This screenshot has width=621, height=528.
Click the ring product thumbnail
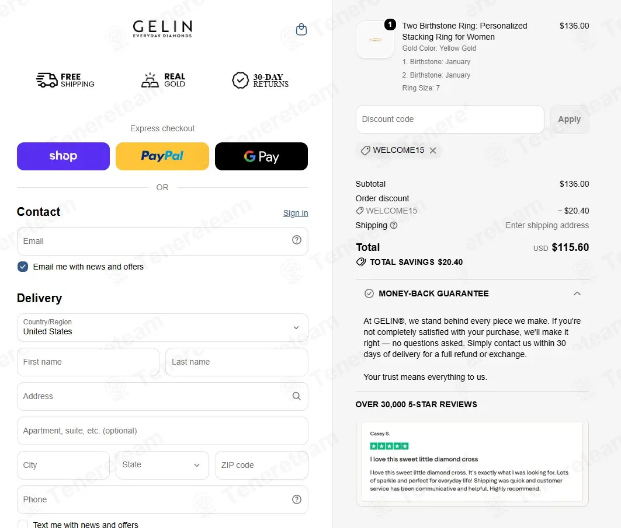tap(375, 40)
